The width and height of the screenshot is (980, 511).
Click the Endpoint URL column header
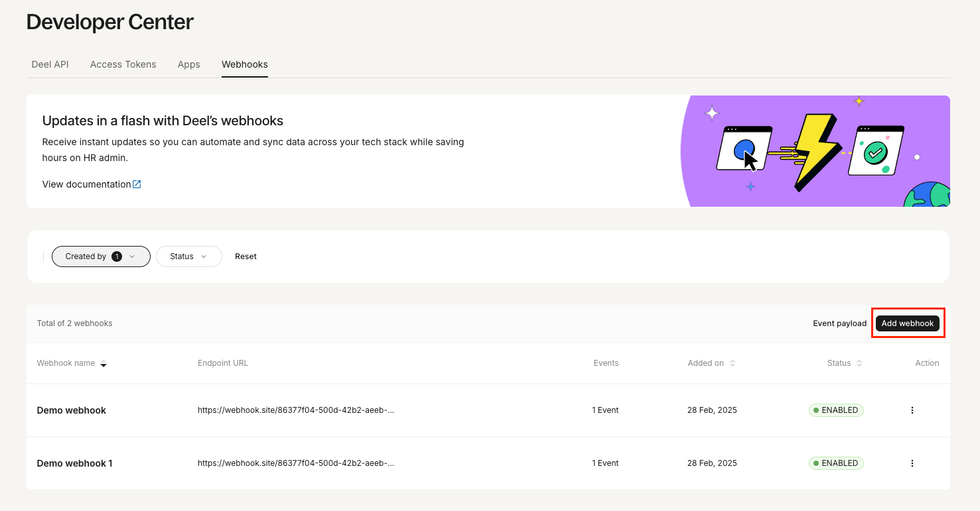click(223, 363)
